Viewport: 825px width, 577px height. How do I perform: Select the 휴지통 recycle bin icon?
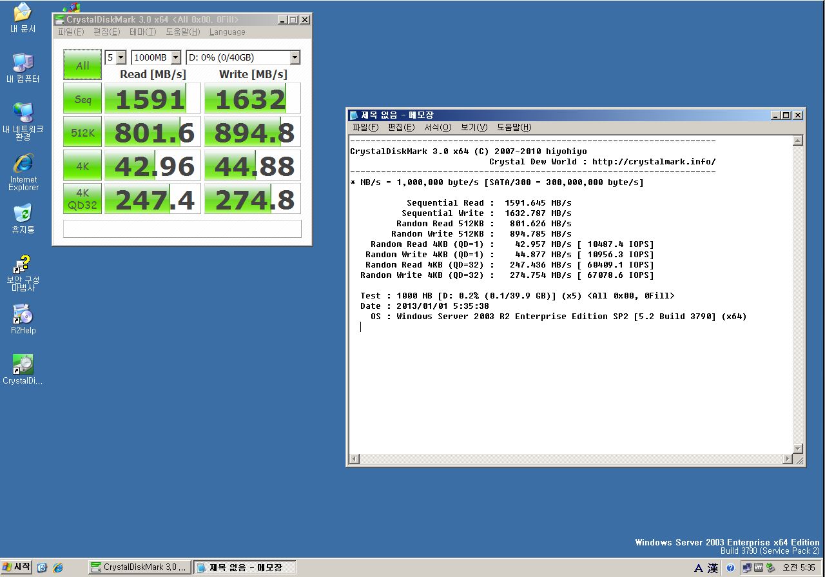tap(23, 219)
